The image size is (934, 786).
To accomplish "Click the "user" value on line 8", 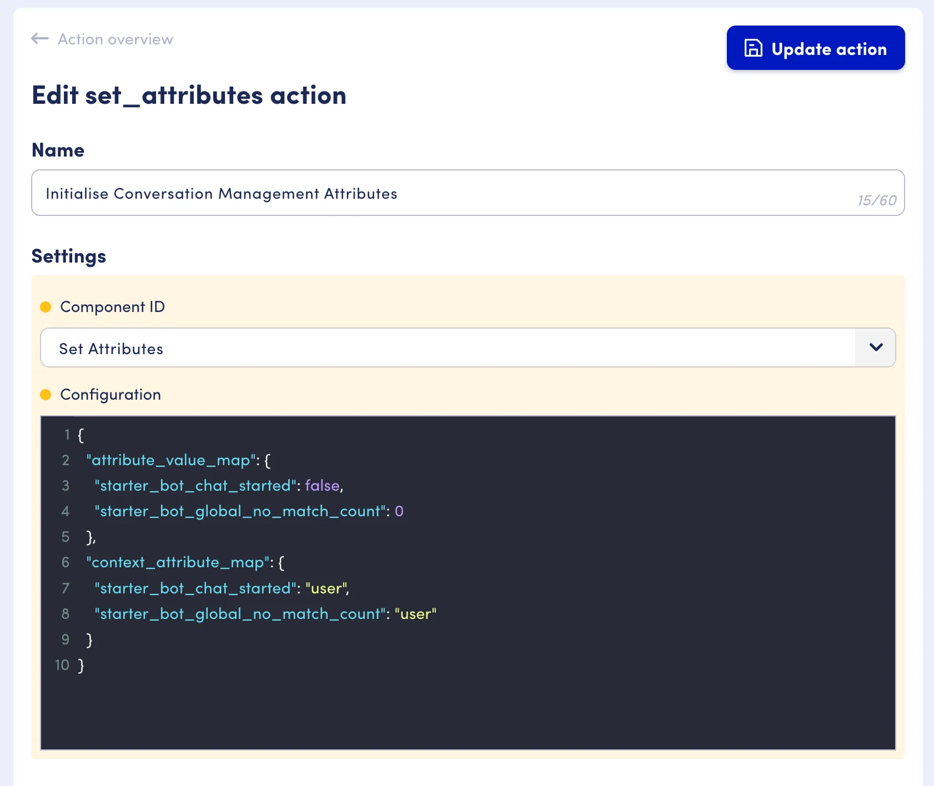I will pyautogui.click(x=415, y=614).
